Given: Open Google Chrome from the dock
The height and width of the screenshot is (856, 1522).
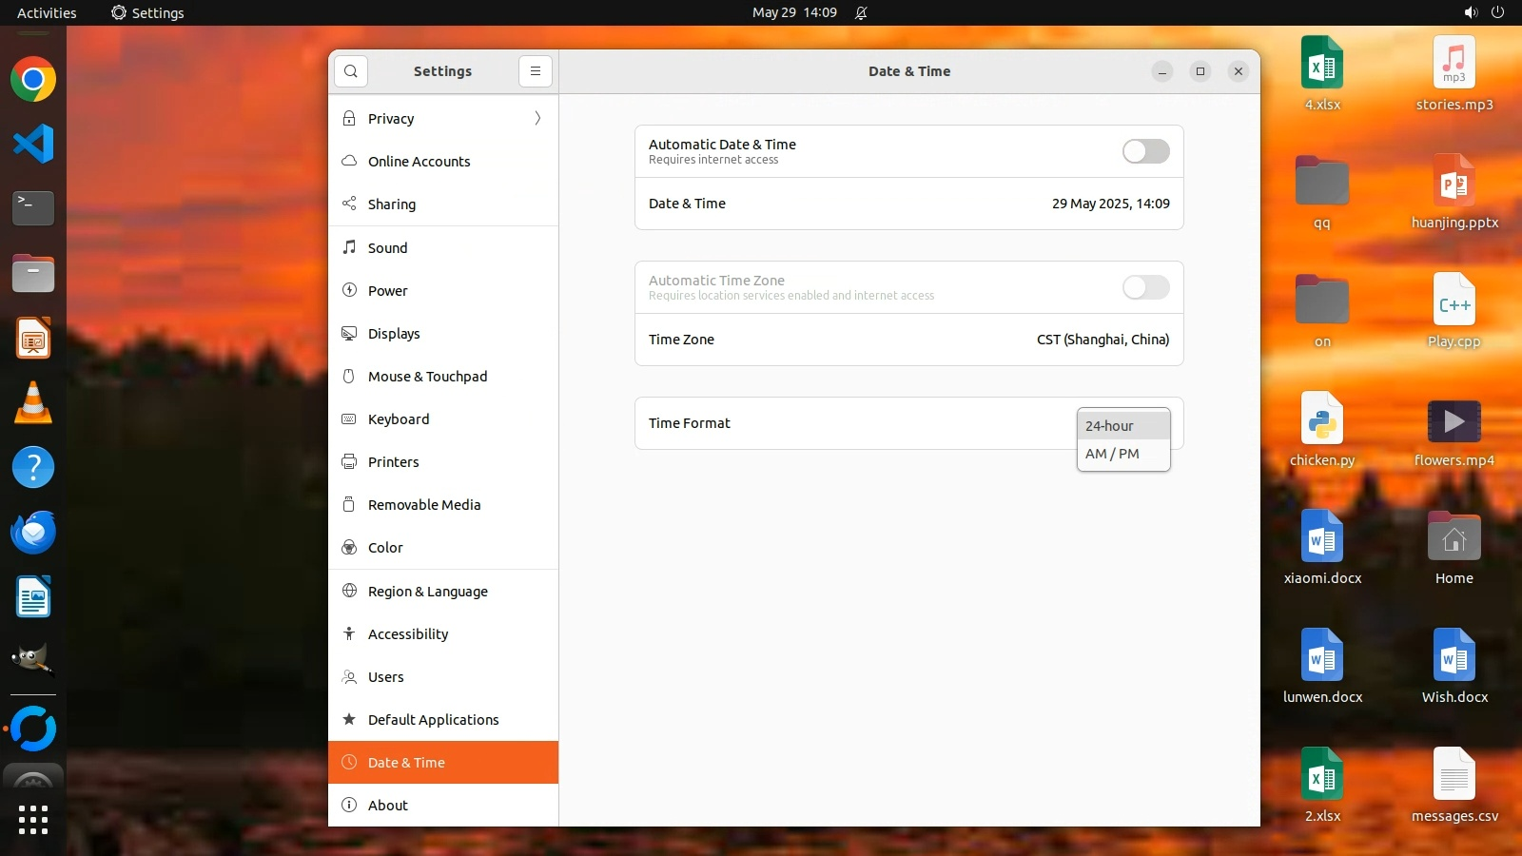Looking at the screenshot, I should point(33,80).
